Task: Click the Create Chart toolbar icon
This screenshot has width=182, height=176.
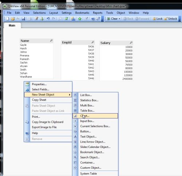Action: (73, 19)
